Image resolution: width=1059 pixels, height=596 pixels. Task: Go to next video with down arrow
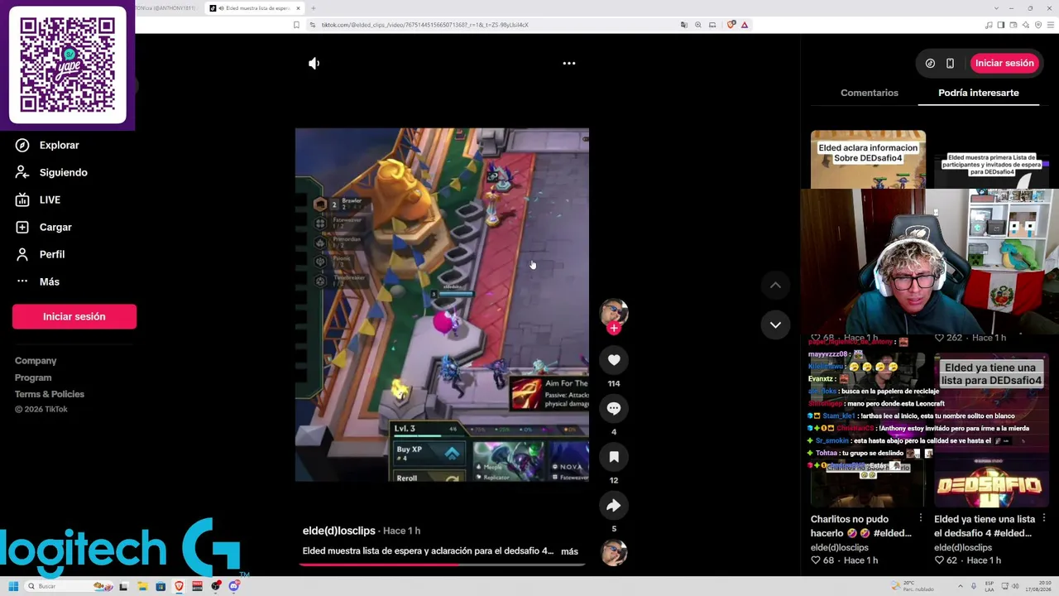(775, 324)
